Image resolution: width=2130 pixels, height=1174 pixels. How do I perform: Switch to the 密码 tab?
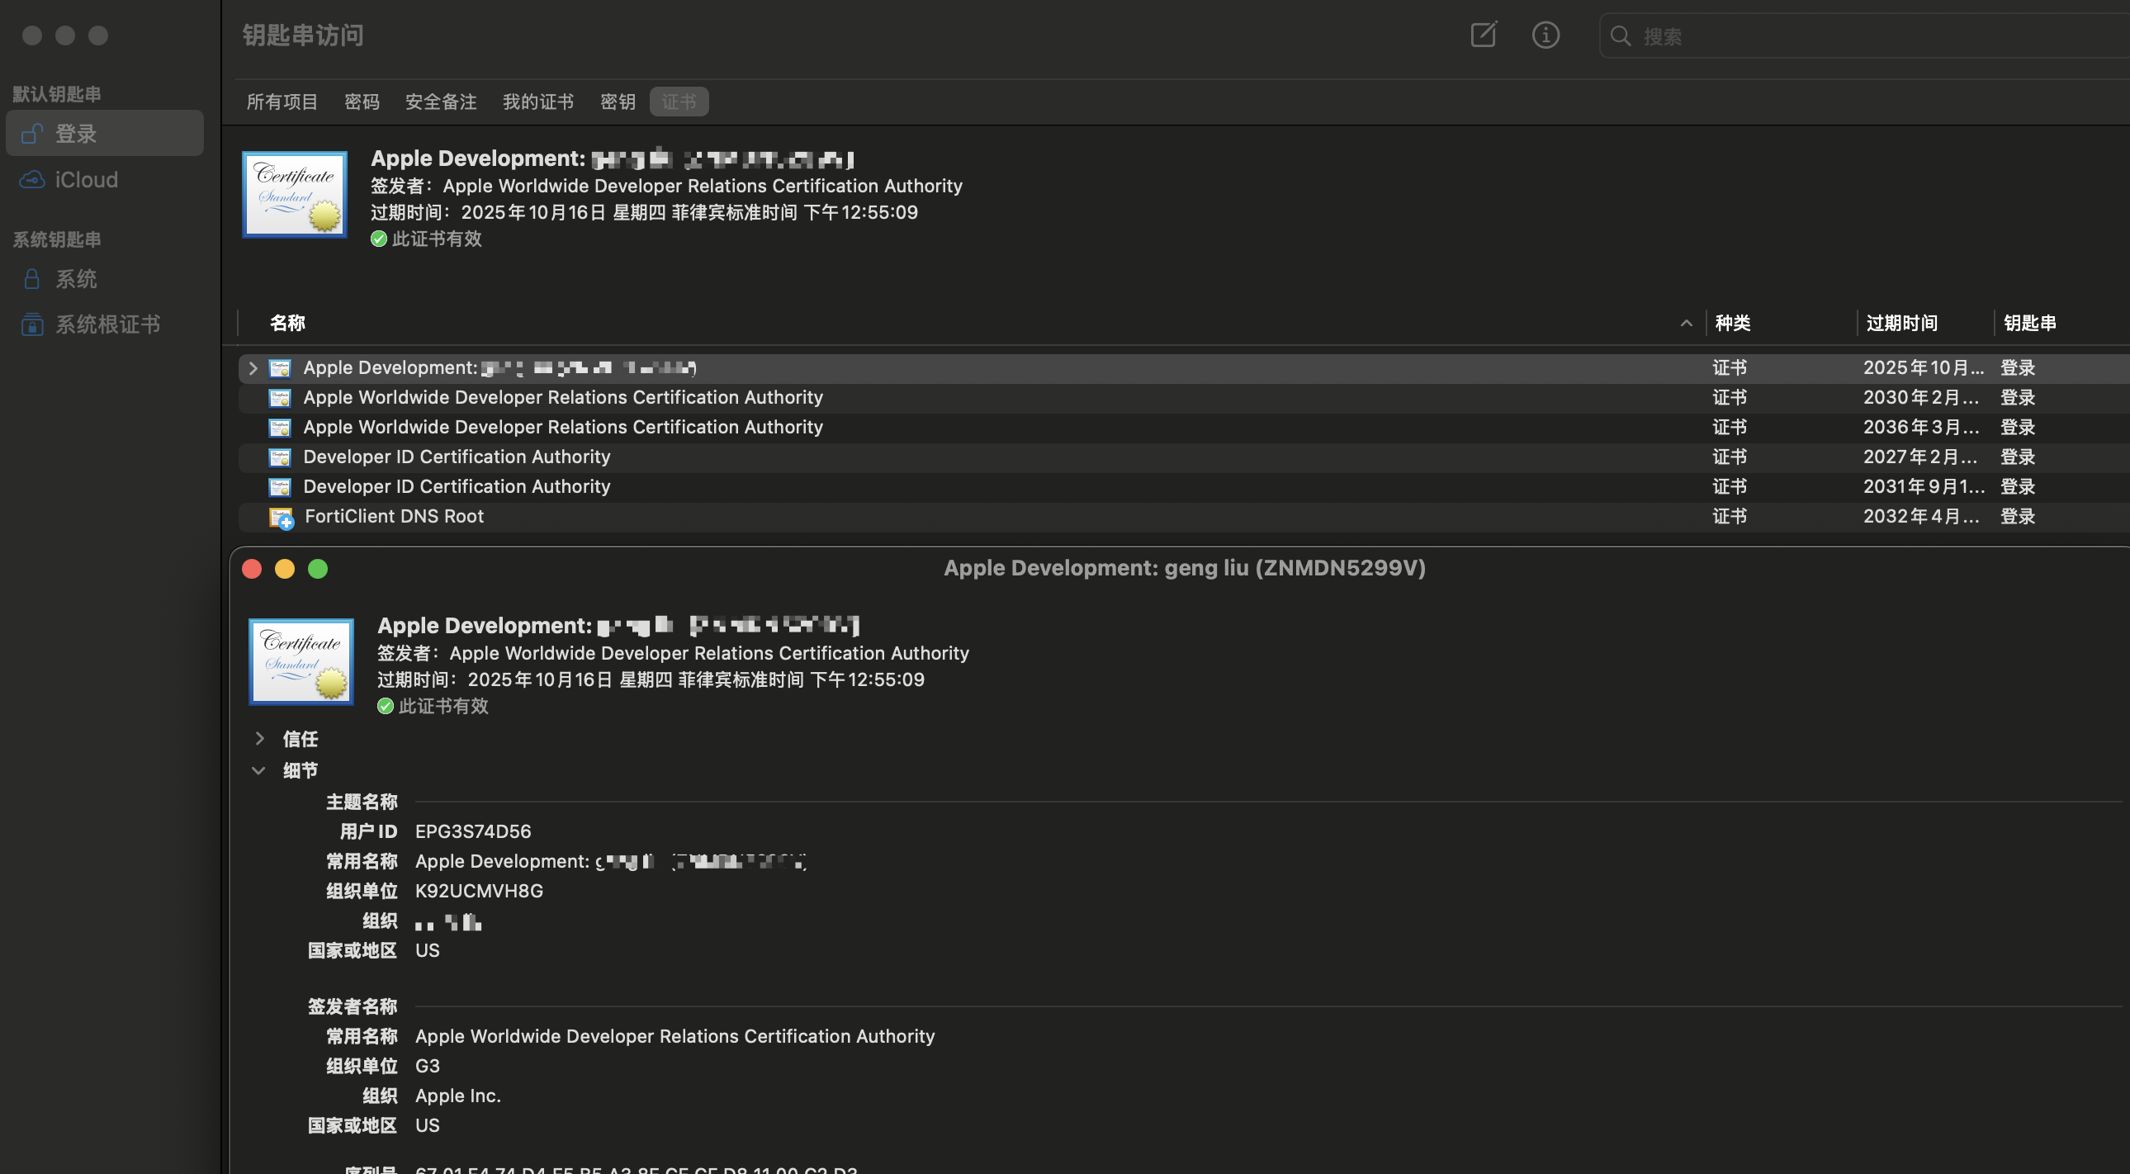pyautogui.click(x=362, y=102)
